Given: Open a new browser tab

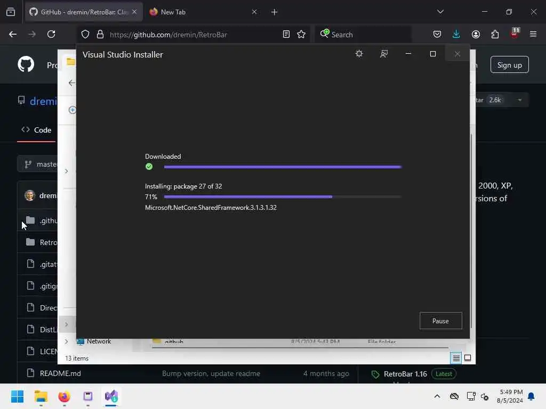Looking at the screenshot, I should tap(274, 12).
